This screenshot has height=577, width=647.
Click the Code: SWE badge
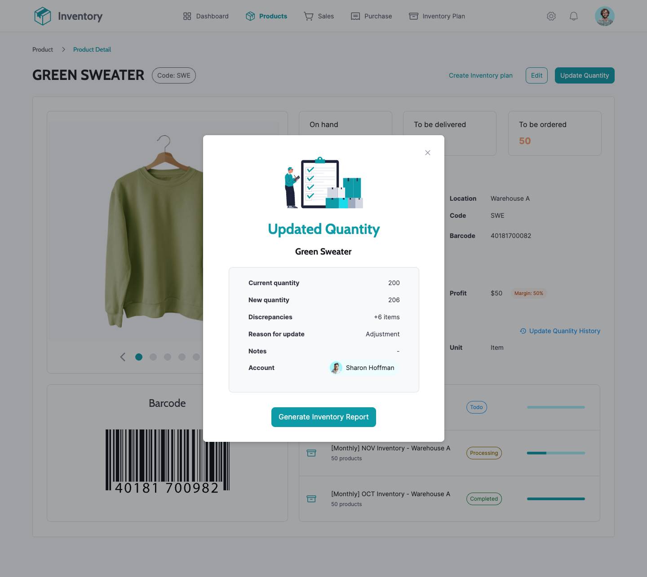point(174,75)
